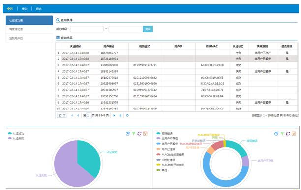Sort by 终端MAC column header
Screen dimensions: 301x190
coord(212,46)
